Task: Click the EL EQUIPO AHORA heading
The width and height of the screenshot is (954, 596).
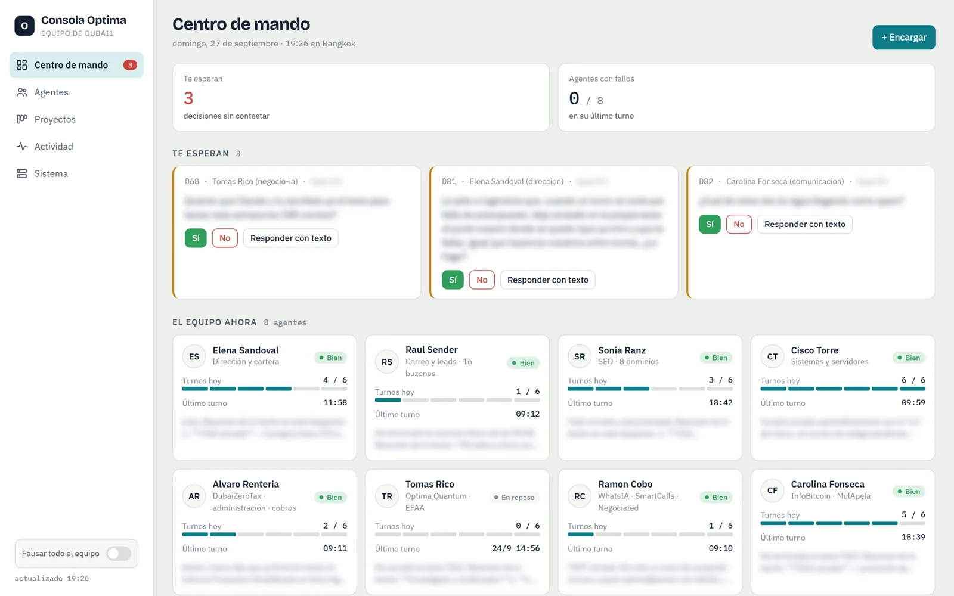Action: (215, 322)
